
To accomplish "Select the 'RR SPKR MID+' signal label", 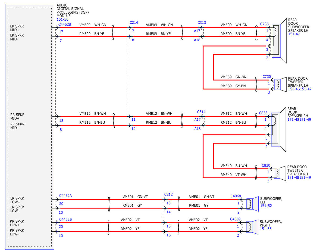I will coord(17,117).
